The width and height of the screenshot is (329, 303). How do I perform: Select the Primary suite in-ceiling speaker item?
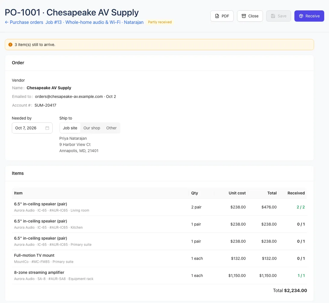pos(159,242)
